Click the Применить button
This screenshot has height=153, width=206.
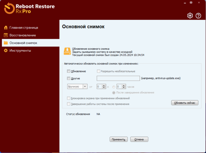(119, 139)
